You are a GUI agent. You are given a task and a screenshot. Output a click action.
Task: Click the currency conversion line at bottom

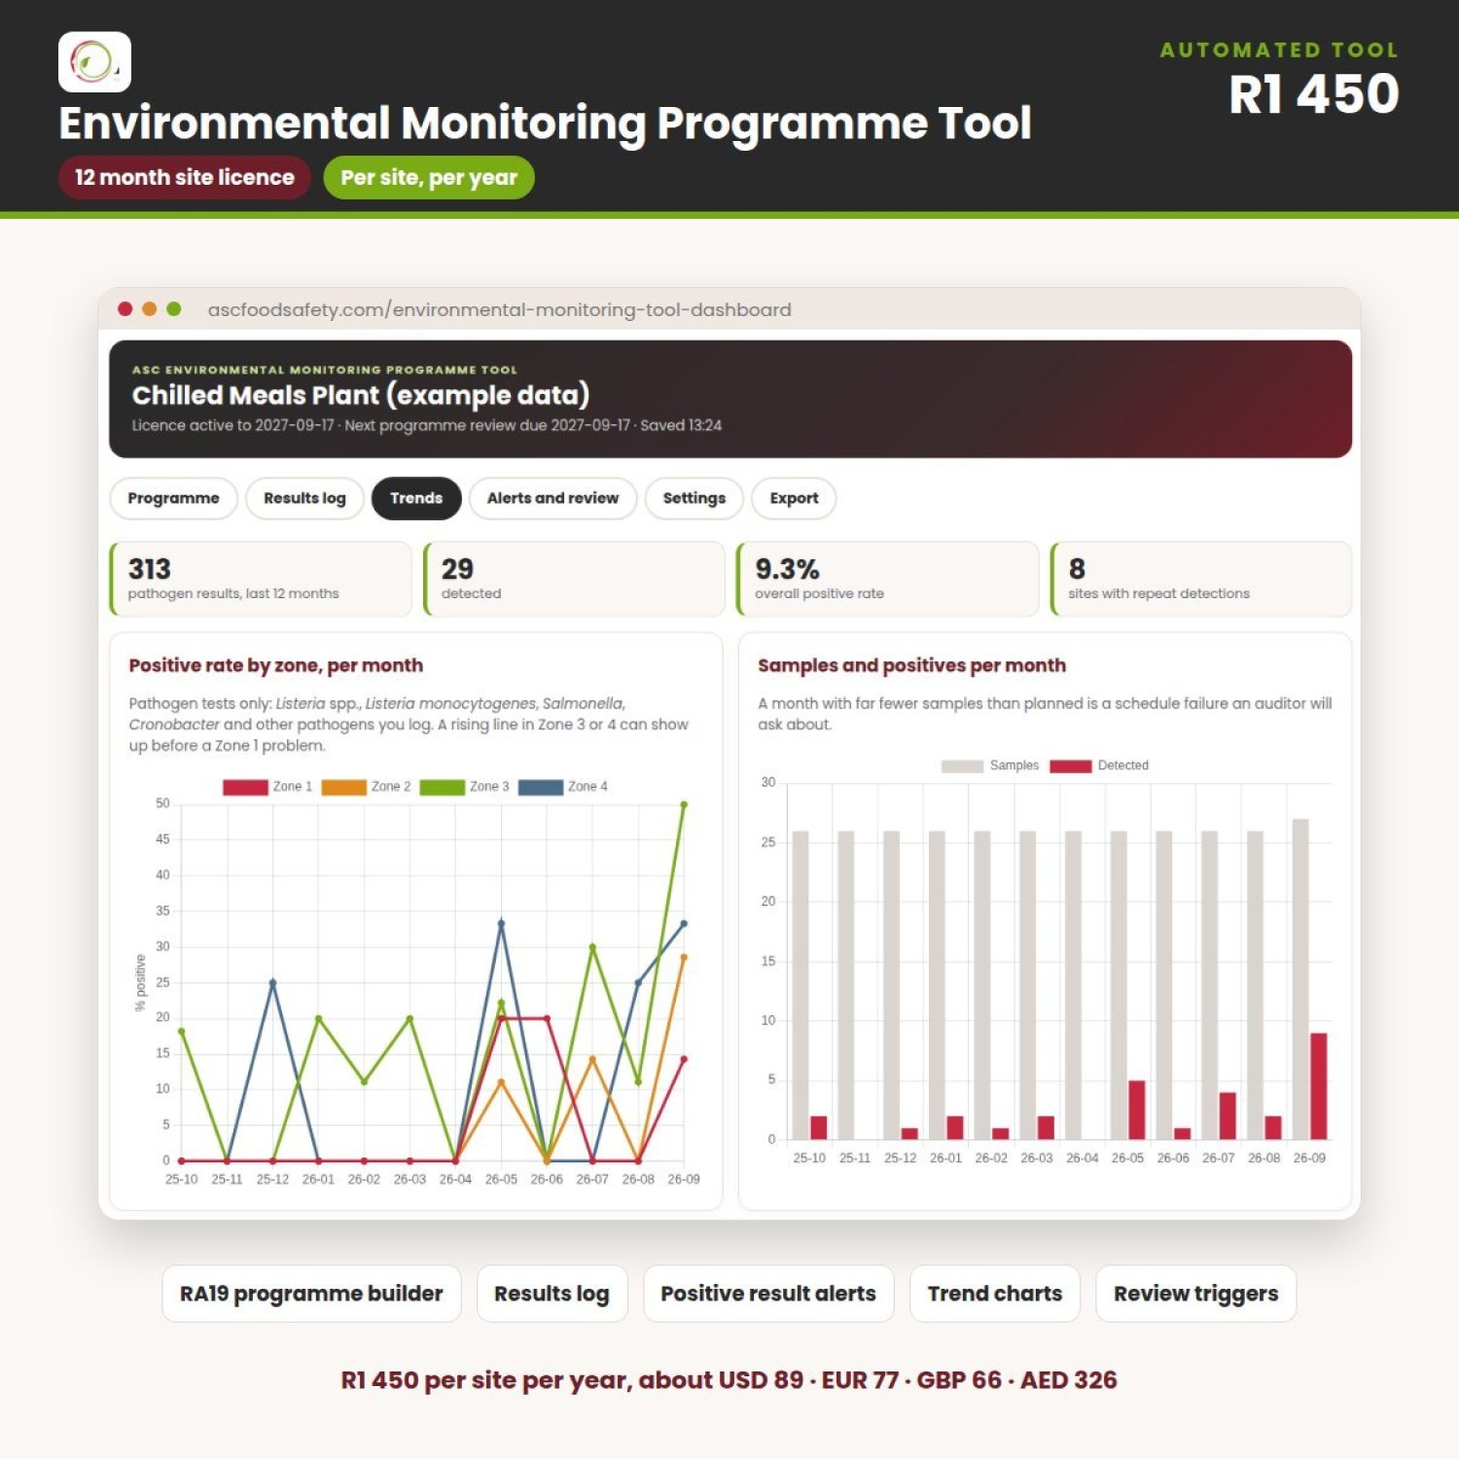(729, 1380)
